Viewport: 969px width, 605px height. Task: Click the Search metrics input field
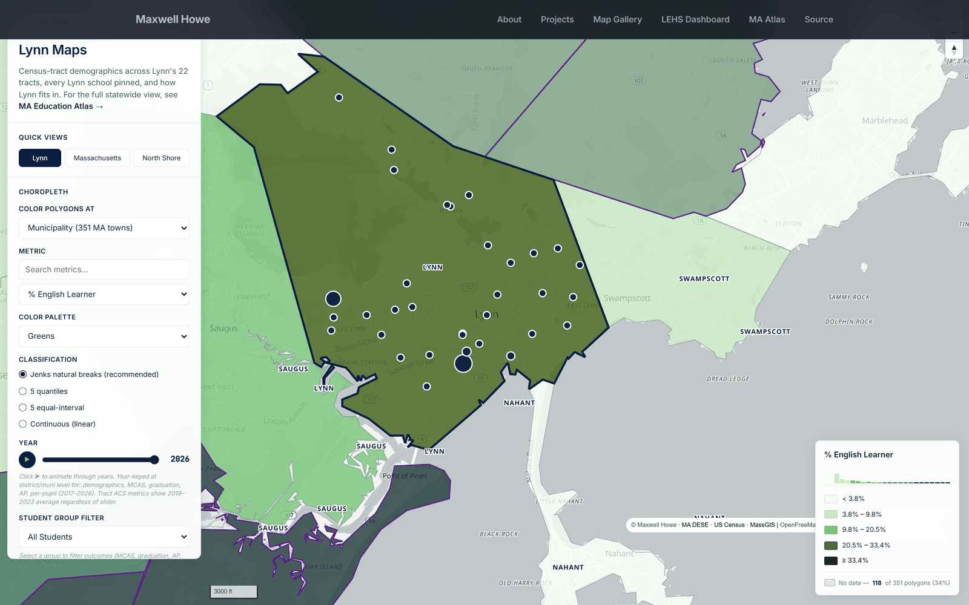pyautogui.click(x=104, y=270)
